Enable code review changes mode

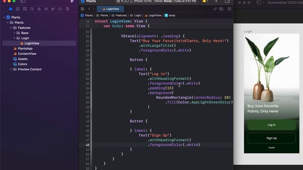215,9
